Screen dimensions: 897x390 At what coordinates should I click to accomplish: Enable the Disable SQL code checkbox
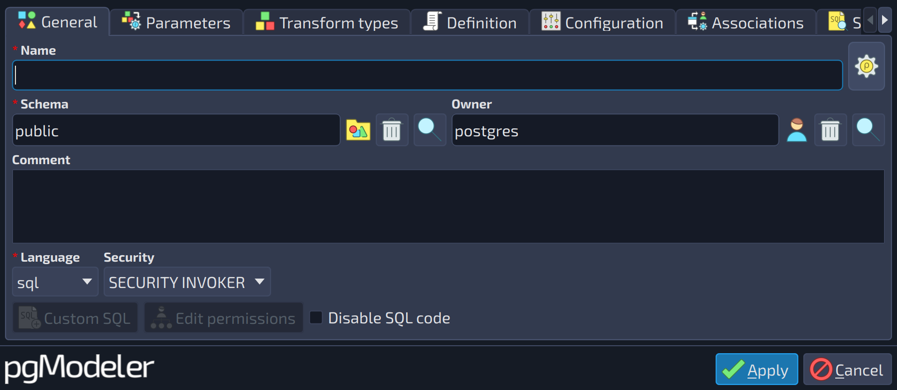click(316, 317)
